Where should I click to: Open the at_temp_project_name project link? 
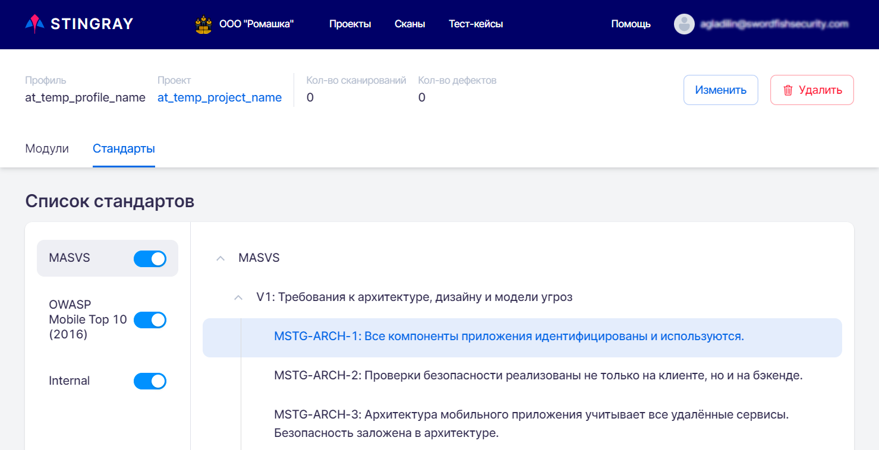click(x=219, y=98)
